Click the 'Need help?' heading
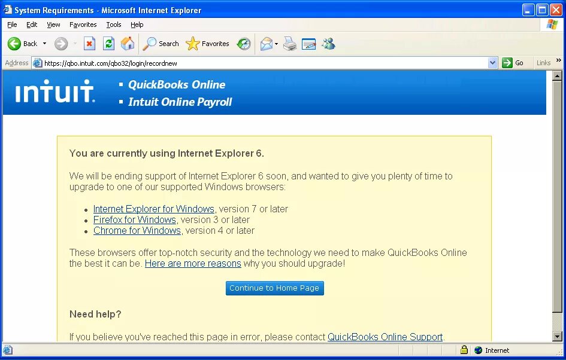The width and height of the screenshot is (566, 360). [95, 314]
